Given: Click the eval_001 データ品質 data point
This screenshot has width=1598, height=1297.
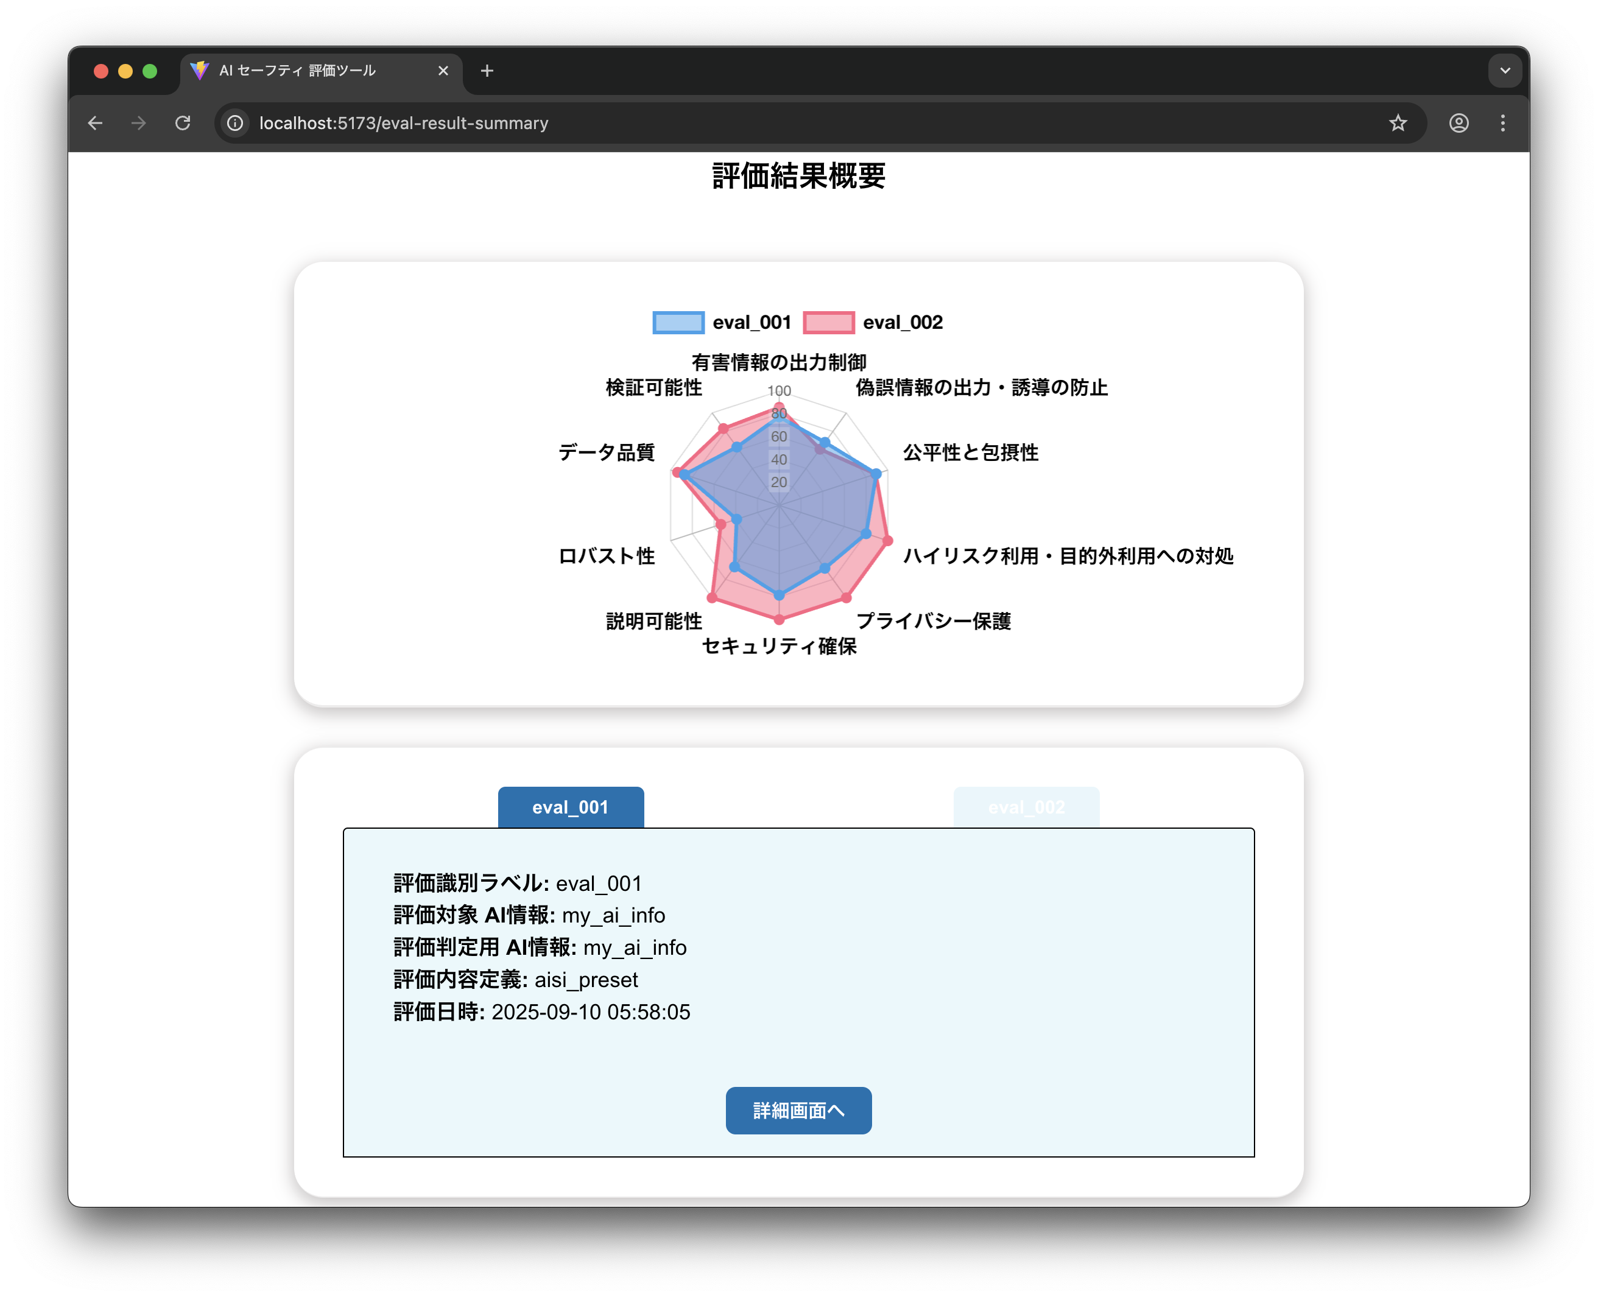Looking at the screenshot, I should [x=685, y=474].
